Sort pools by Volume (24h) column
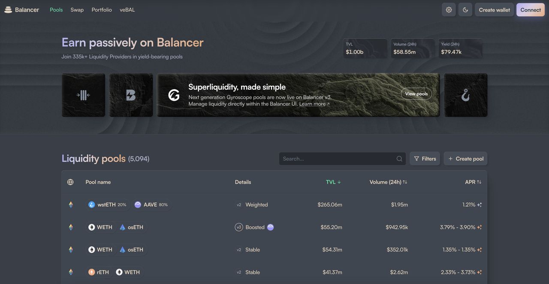549x284 pixels. click(388, 182)
